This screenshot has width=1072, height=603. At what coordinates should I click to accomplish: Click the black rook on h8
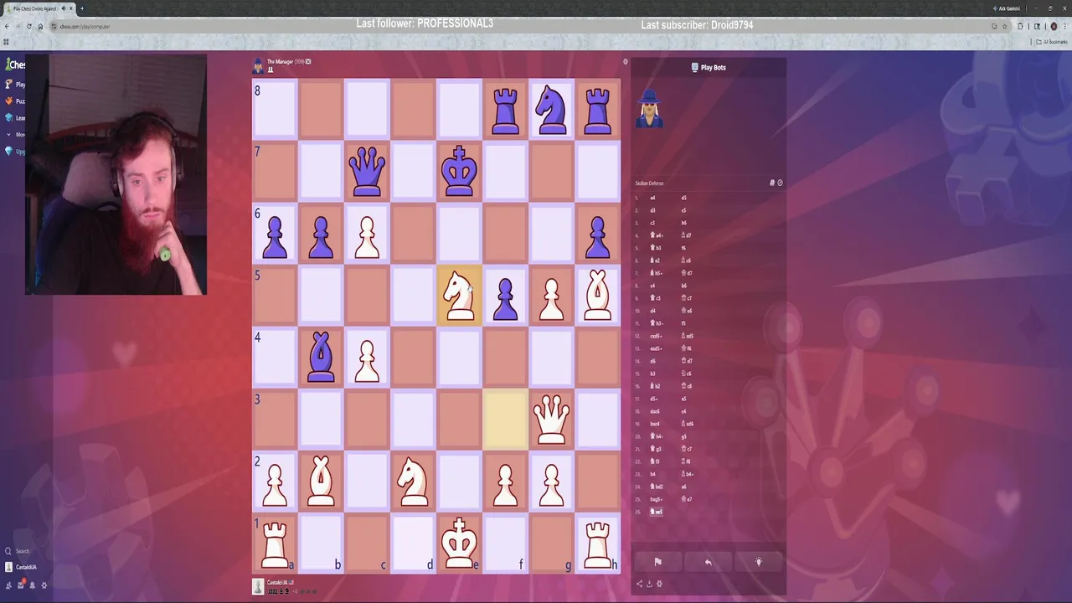pyautogui.click(x=597, y=110)
